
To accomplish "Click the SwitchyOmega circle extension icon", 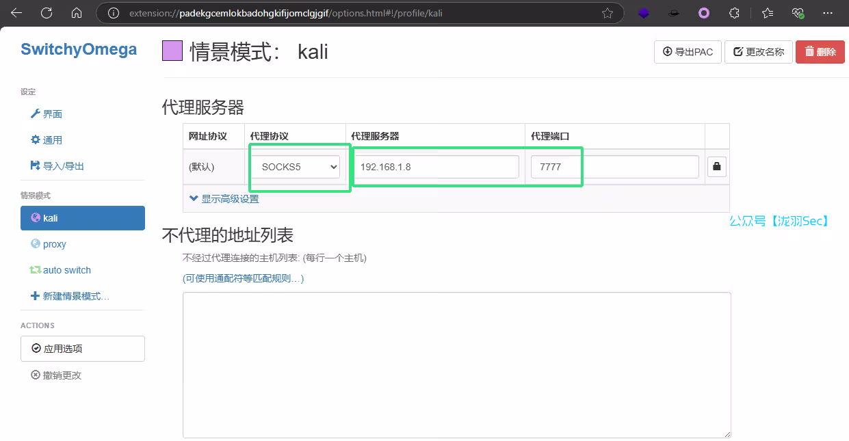I will click(x=704, y=13).
